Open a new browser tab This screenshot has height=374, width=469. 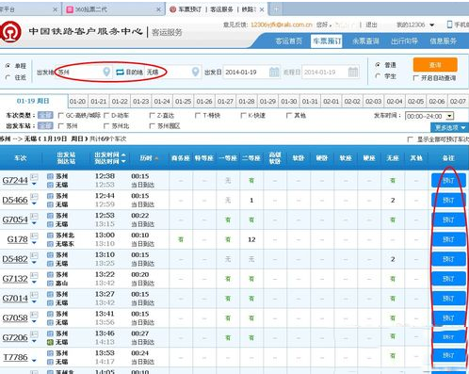coord(276,9)
